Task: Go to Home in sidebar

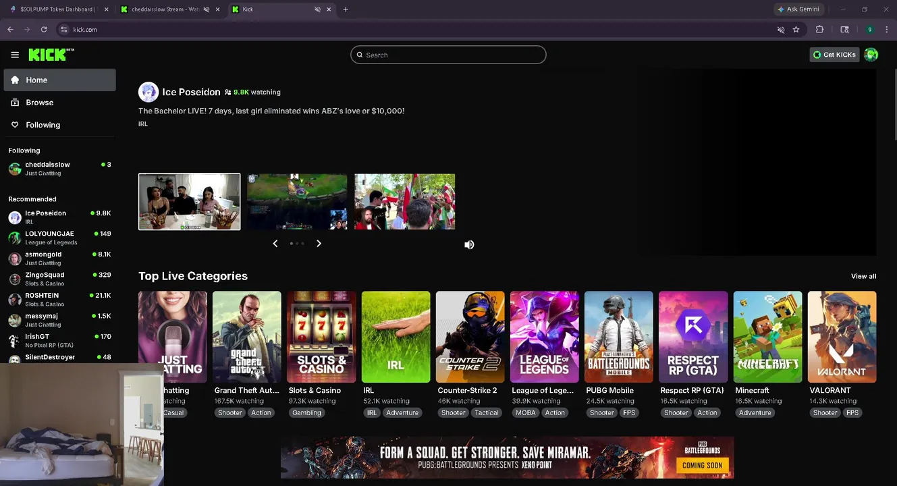Action: pos(59,80)
